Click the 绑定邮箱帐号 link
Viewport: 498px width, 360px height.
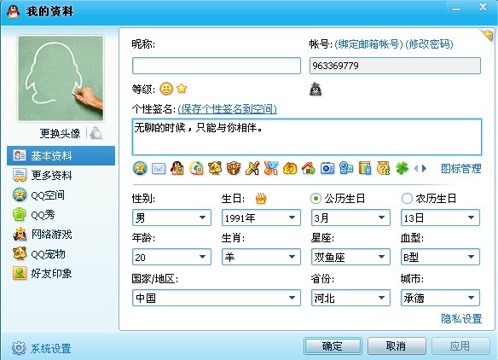368,44
